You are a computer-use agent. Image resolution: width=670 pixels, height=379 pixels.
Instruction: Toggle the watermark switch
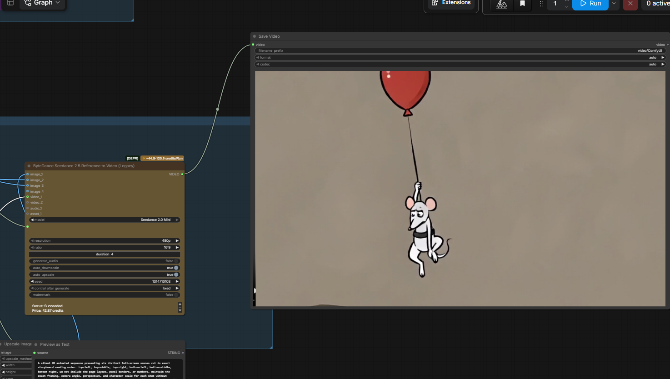coord(176,295)
